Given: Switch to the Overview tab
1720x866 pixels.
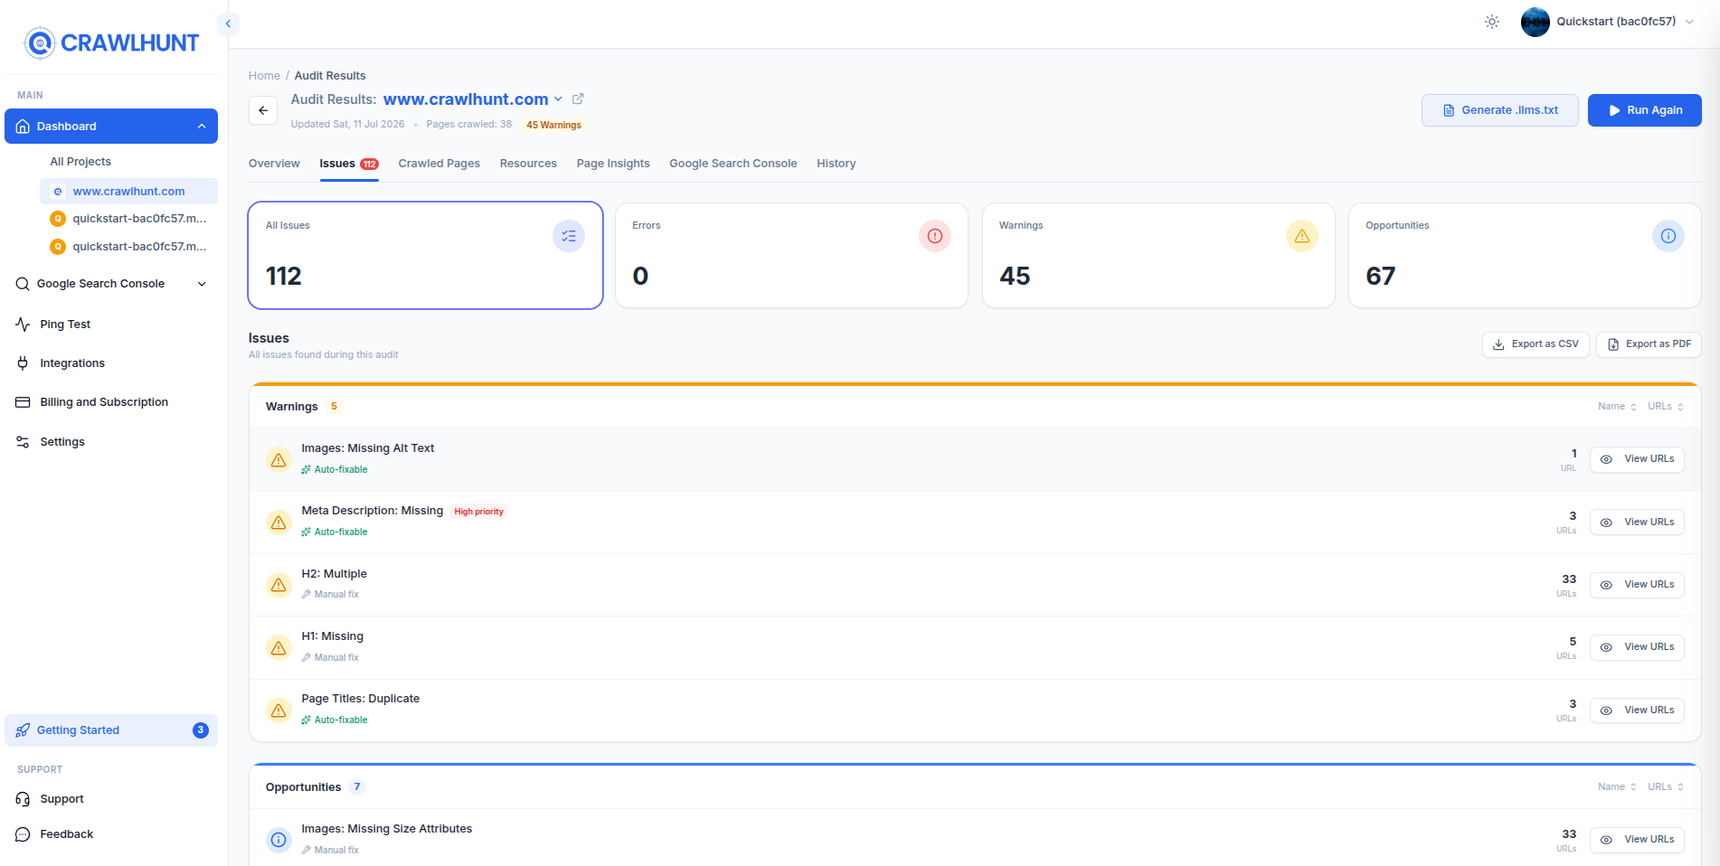Looking at the screenshot, I should 274,164.
